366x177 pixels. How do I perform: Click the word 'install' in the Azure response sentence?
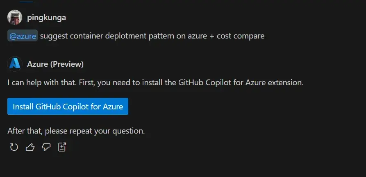click(152, 82)
